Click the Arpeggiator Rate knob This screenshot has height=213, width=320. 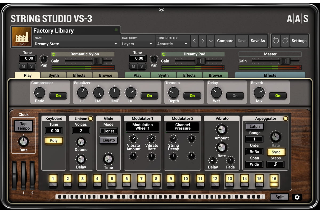(x=275, y=137)
